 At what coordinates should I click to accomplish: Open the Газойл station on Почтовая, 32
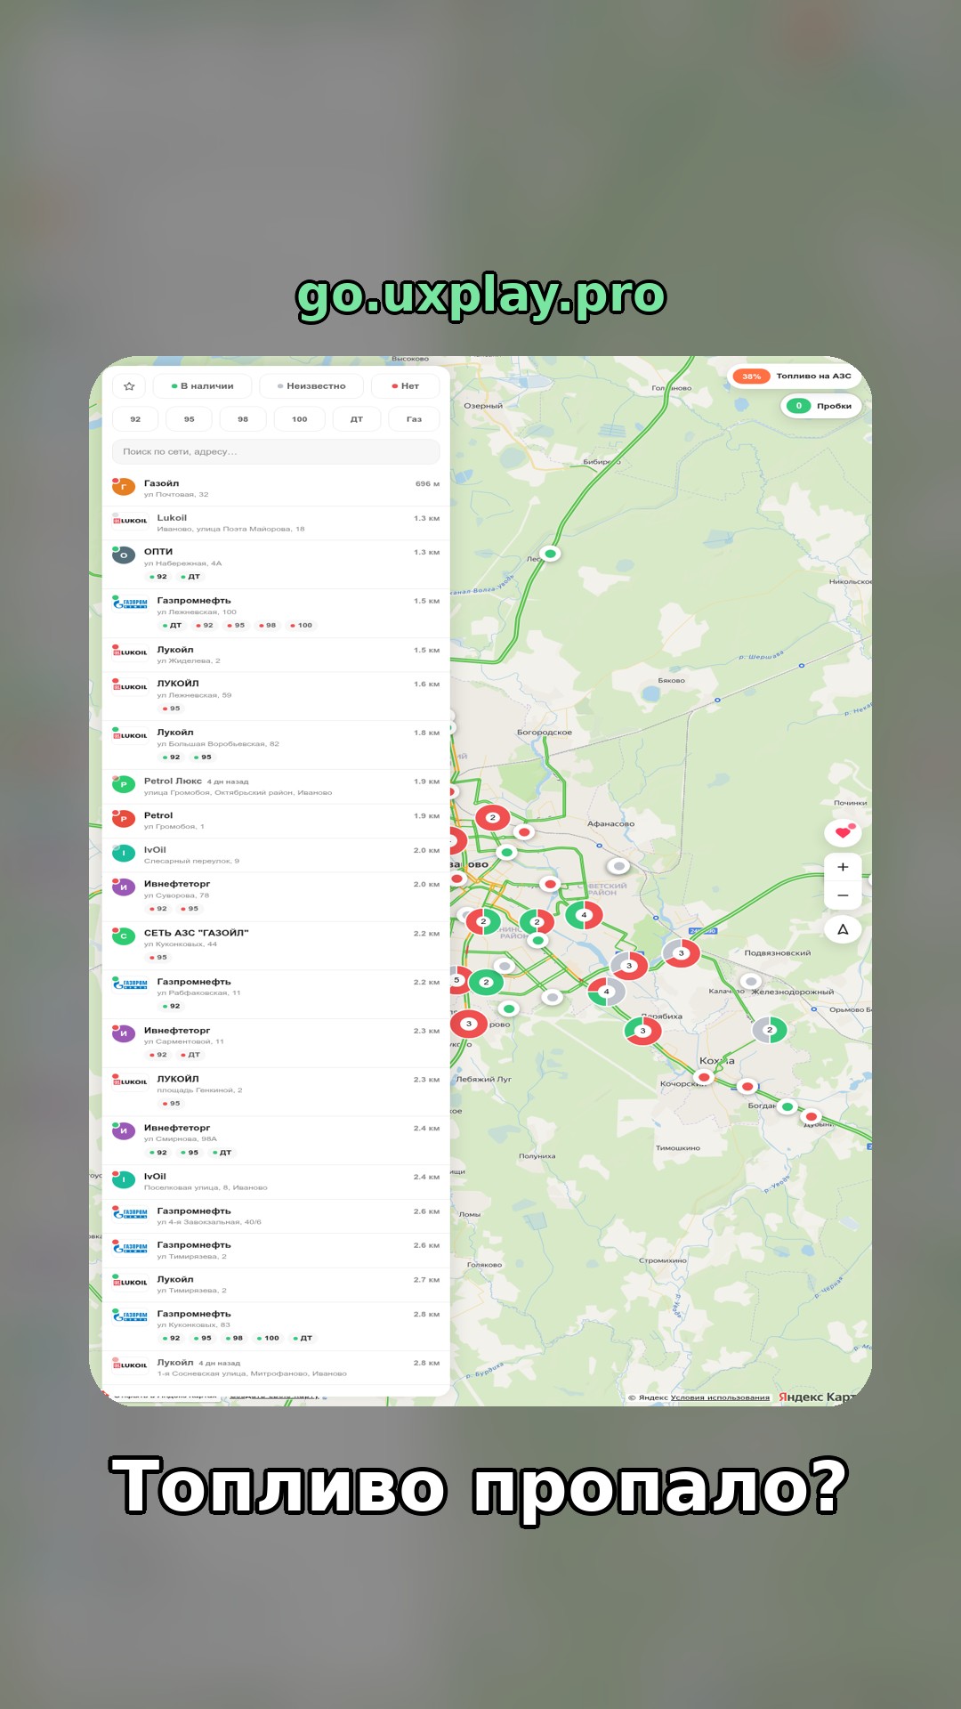pyautogui.click(x=276, y=489)
